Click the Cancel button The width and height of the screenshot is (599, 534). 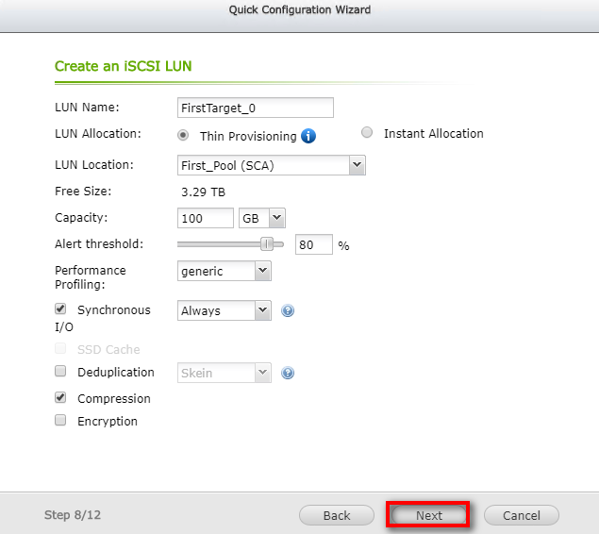(x=521, y=516)
